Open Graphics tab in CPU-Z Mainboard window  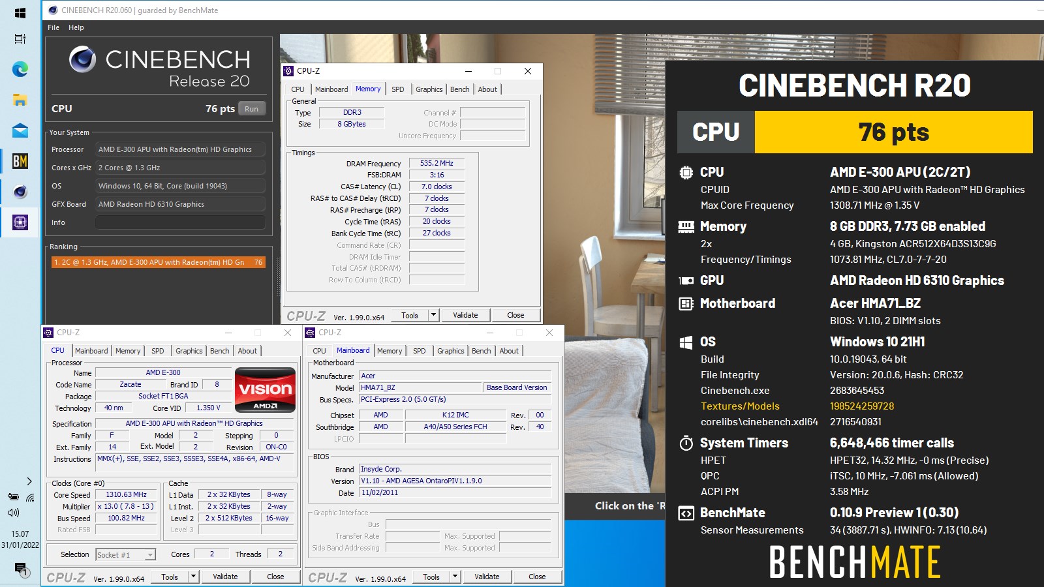tap(451, 351)
